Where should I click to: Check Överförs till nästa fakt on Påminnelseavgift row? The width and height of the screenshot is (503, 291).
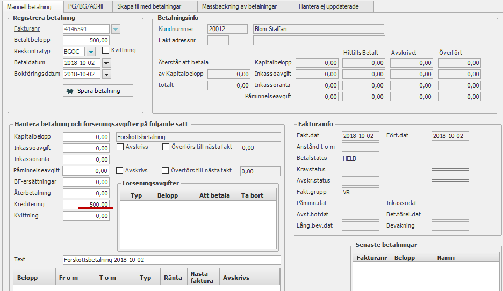(166, 170)
